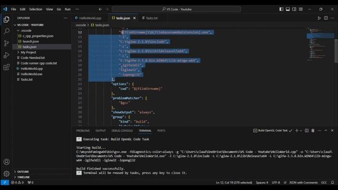Toggle the bottom panel layout icon
338x190 pixels.
pos(288,9)
